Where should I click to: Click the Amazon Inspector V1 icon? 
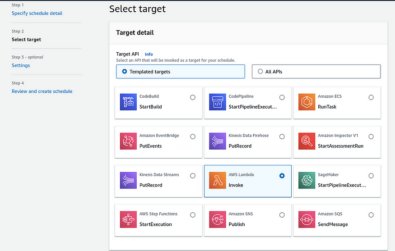tap(307, 141)
